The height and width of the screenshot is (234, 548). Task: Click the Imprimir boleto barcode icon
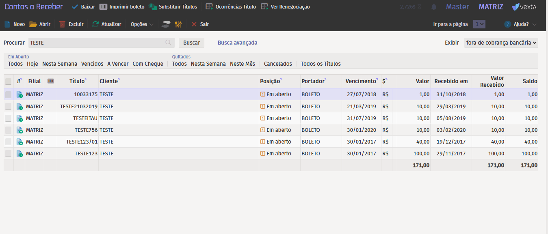[x=104, y=7]
